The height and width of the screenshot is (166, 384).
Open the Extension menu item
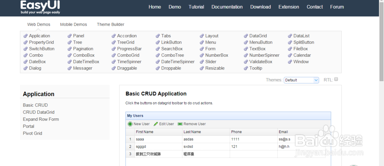point(289,7)
